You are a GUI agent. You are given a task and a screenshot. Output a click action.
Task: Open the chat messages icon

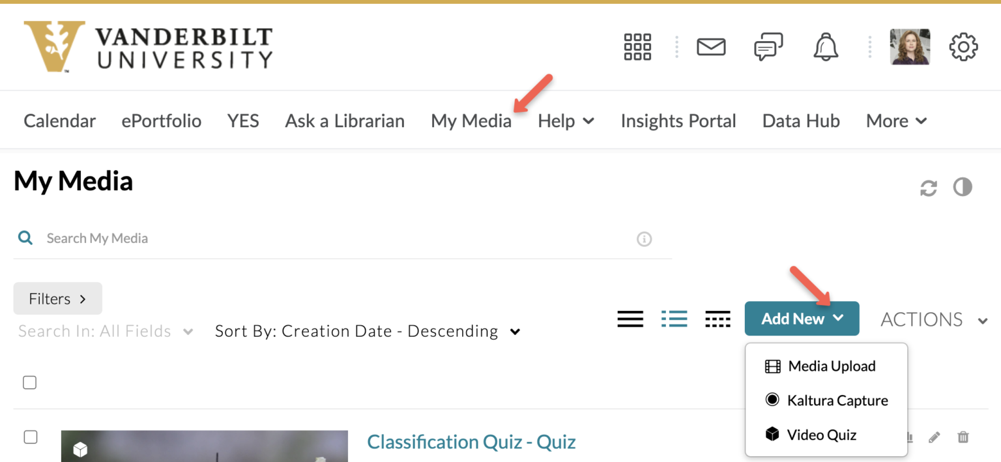(768, 46)
